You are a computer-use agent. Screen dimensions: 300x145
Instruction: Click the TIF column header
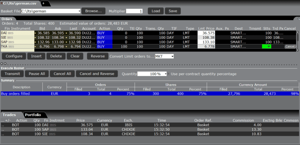[x=174, y=28]
